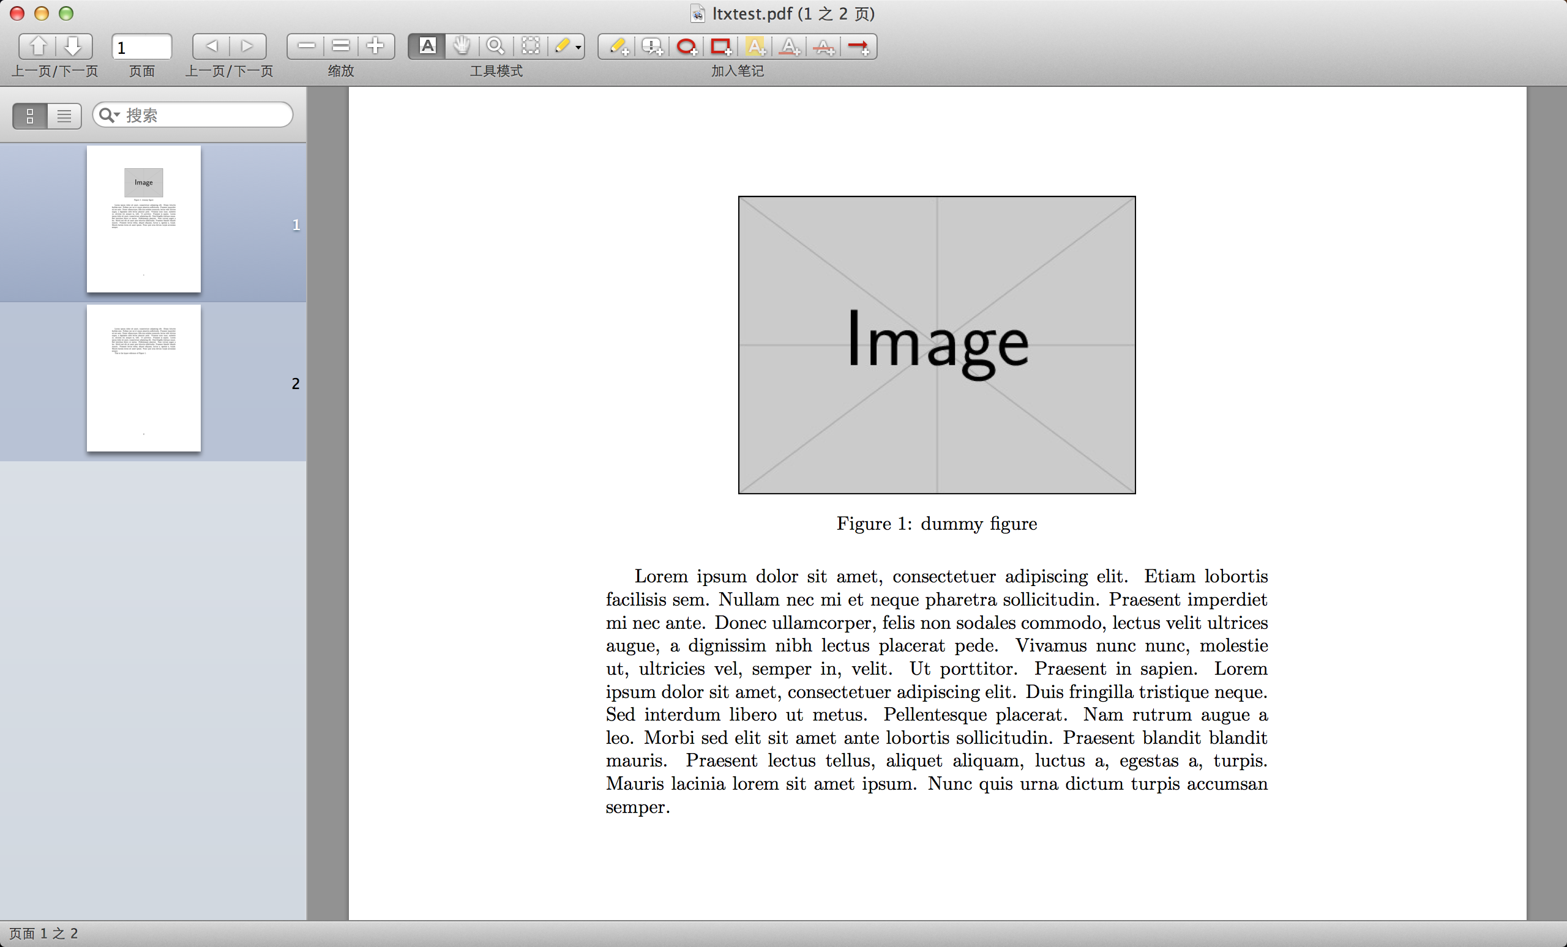Add a circle note annotation
Screen dimensions: 1567x947
(686, 46)
